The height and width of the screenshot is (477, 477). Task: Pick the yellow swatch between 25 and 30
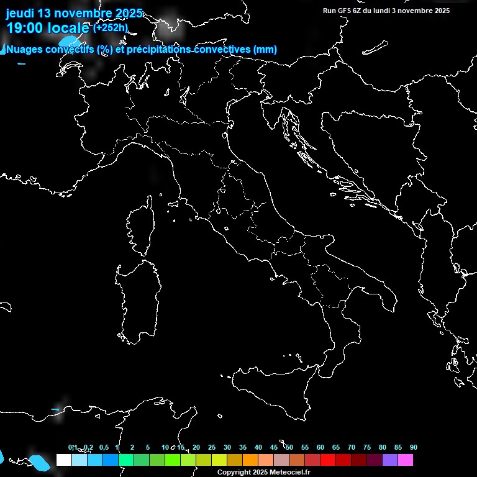(x=219, y=460)
